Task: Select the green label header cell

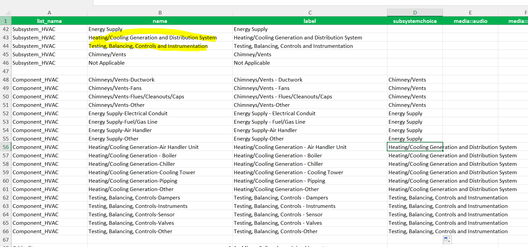Action: 309,21
